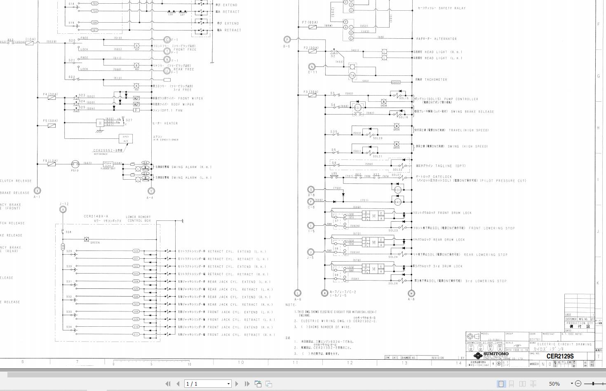The height and width of the screenshot is (391, 606).
Task: Click the FRONT FREE label
Action: point(185,49)
